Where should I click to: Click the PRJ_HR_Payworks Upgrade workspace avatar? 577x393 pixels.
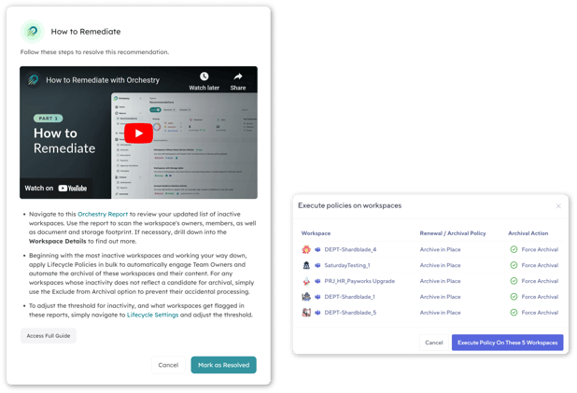coord(305,280)
